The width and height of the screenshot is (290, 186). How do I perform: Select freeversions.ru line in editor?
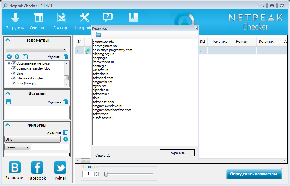[x=103, y=62]
